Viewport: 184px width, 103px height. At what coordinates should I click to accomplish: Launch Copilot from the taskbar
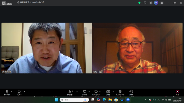98,100
